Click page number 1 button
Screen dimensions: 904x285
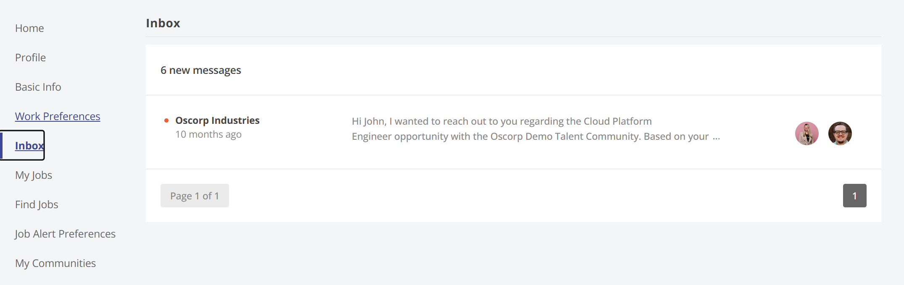pos(854,196)
